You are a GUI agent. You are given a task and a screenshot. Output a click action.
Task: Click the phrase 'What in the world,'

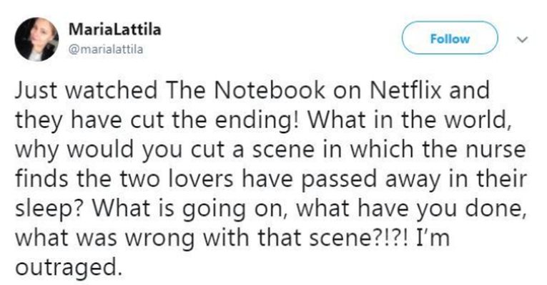pos(409,120)
